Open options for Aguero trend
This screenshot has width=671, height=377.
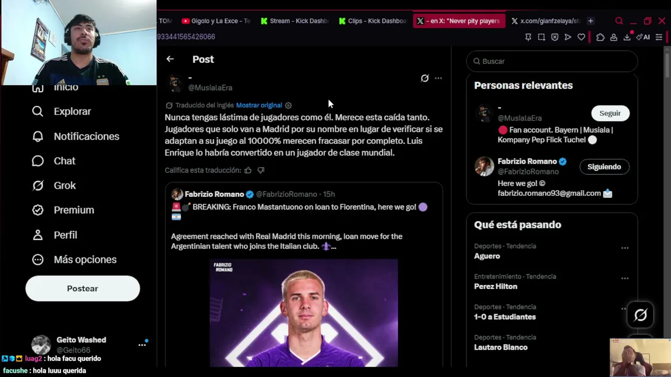[x=625, y=248]
